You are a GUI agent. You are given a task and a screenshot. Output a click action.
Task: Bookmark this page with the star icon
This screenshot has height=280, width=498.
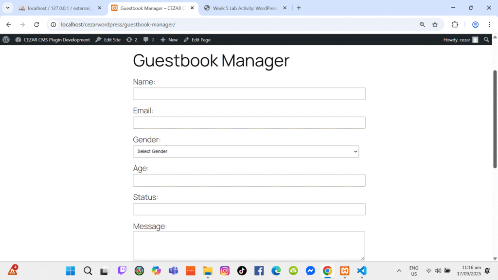coord(435,25)
